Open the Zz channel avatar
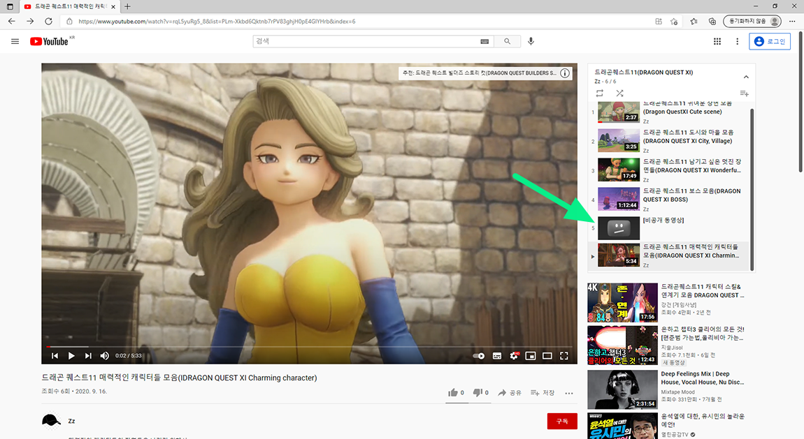The image size is (804, 439). click(x=51, y=421)
